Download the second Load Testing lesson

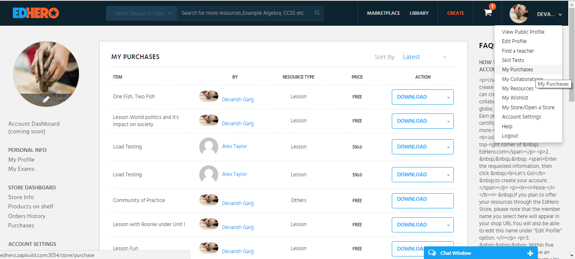tap(412, 175)
